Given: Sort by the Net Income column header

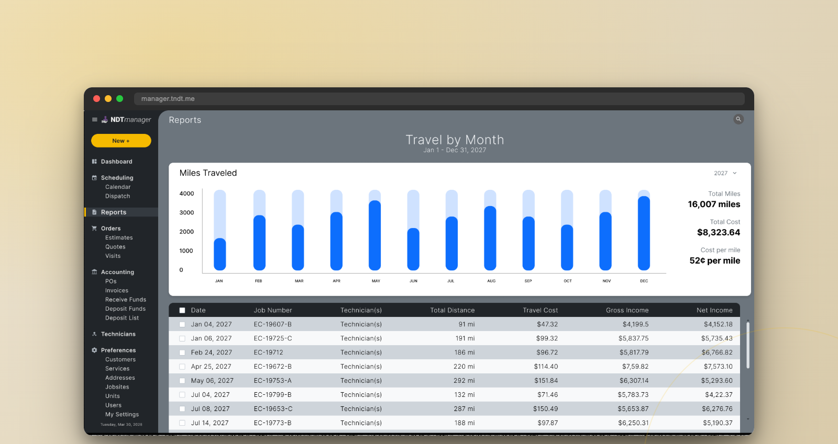Looking at the screenshot, I should (x=714, y=311).
